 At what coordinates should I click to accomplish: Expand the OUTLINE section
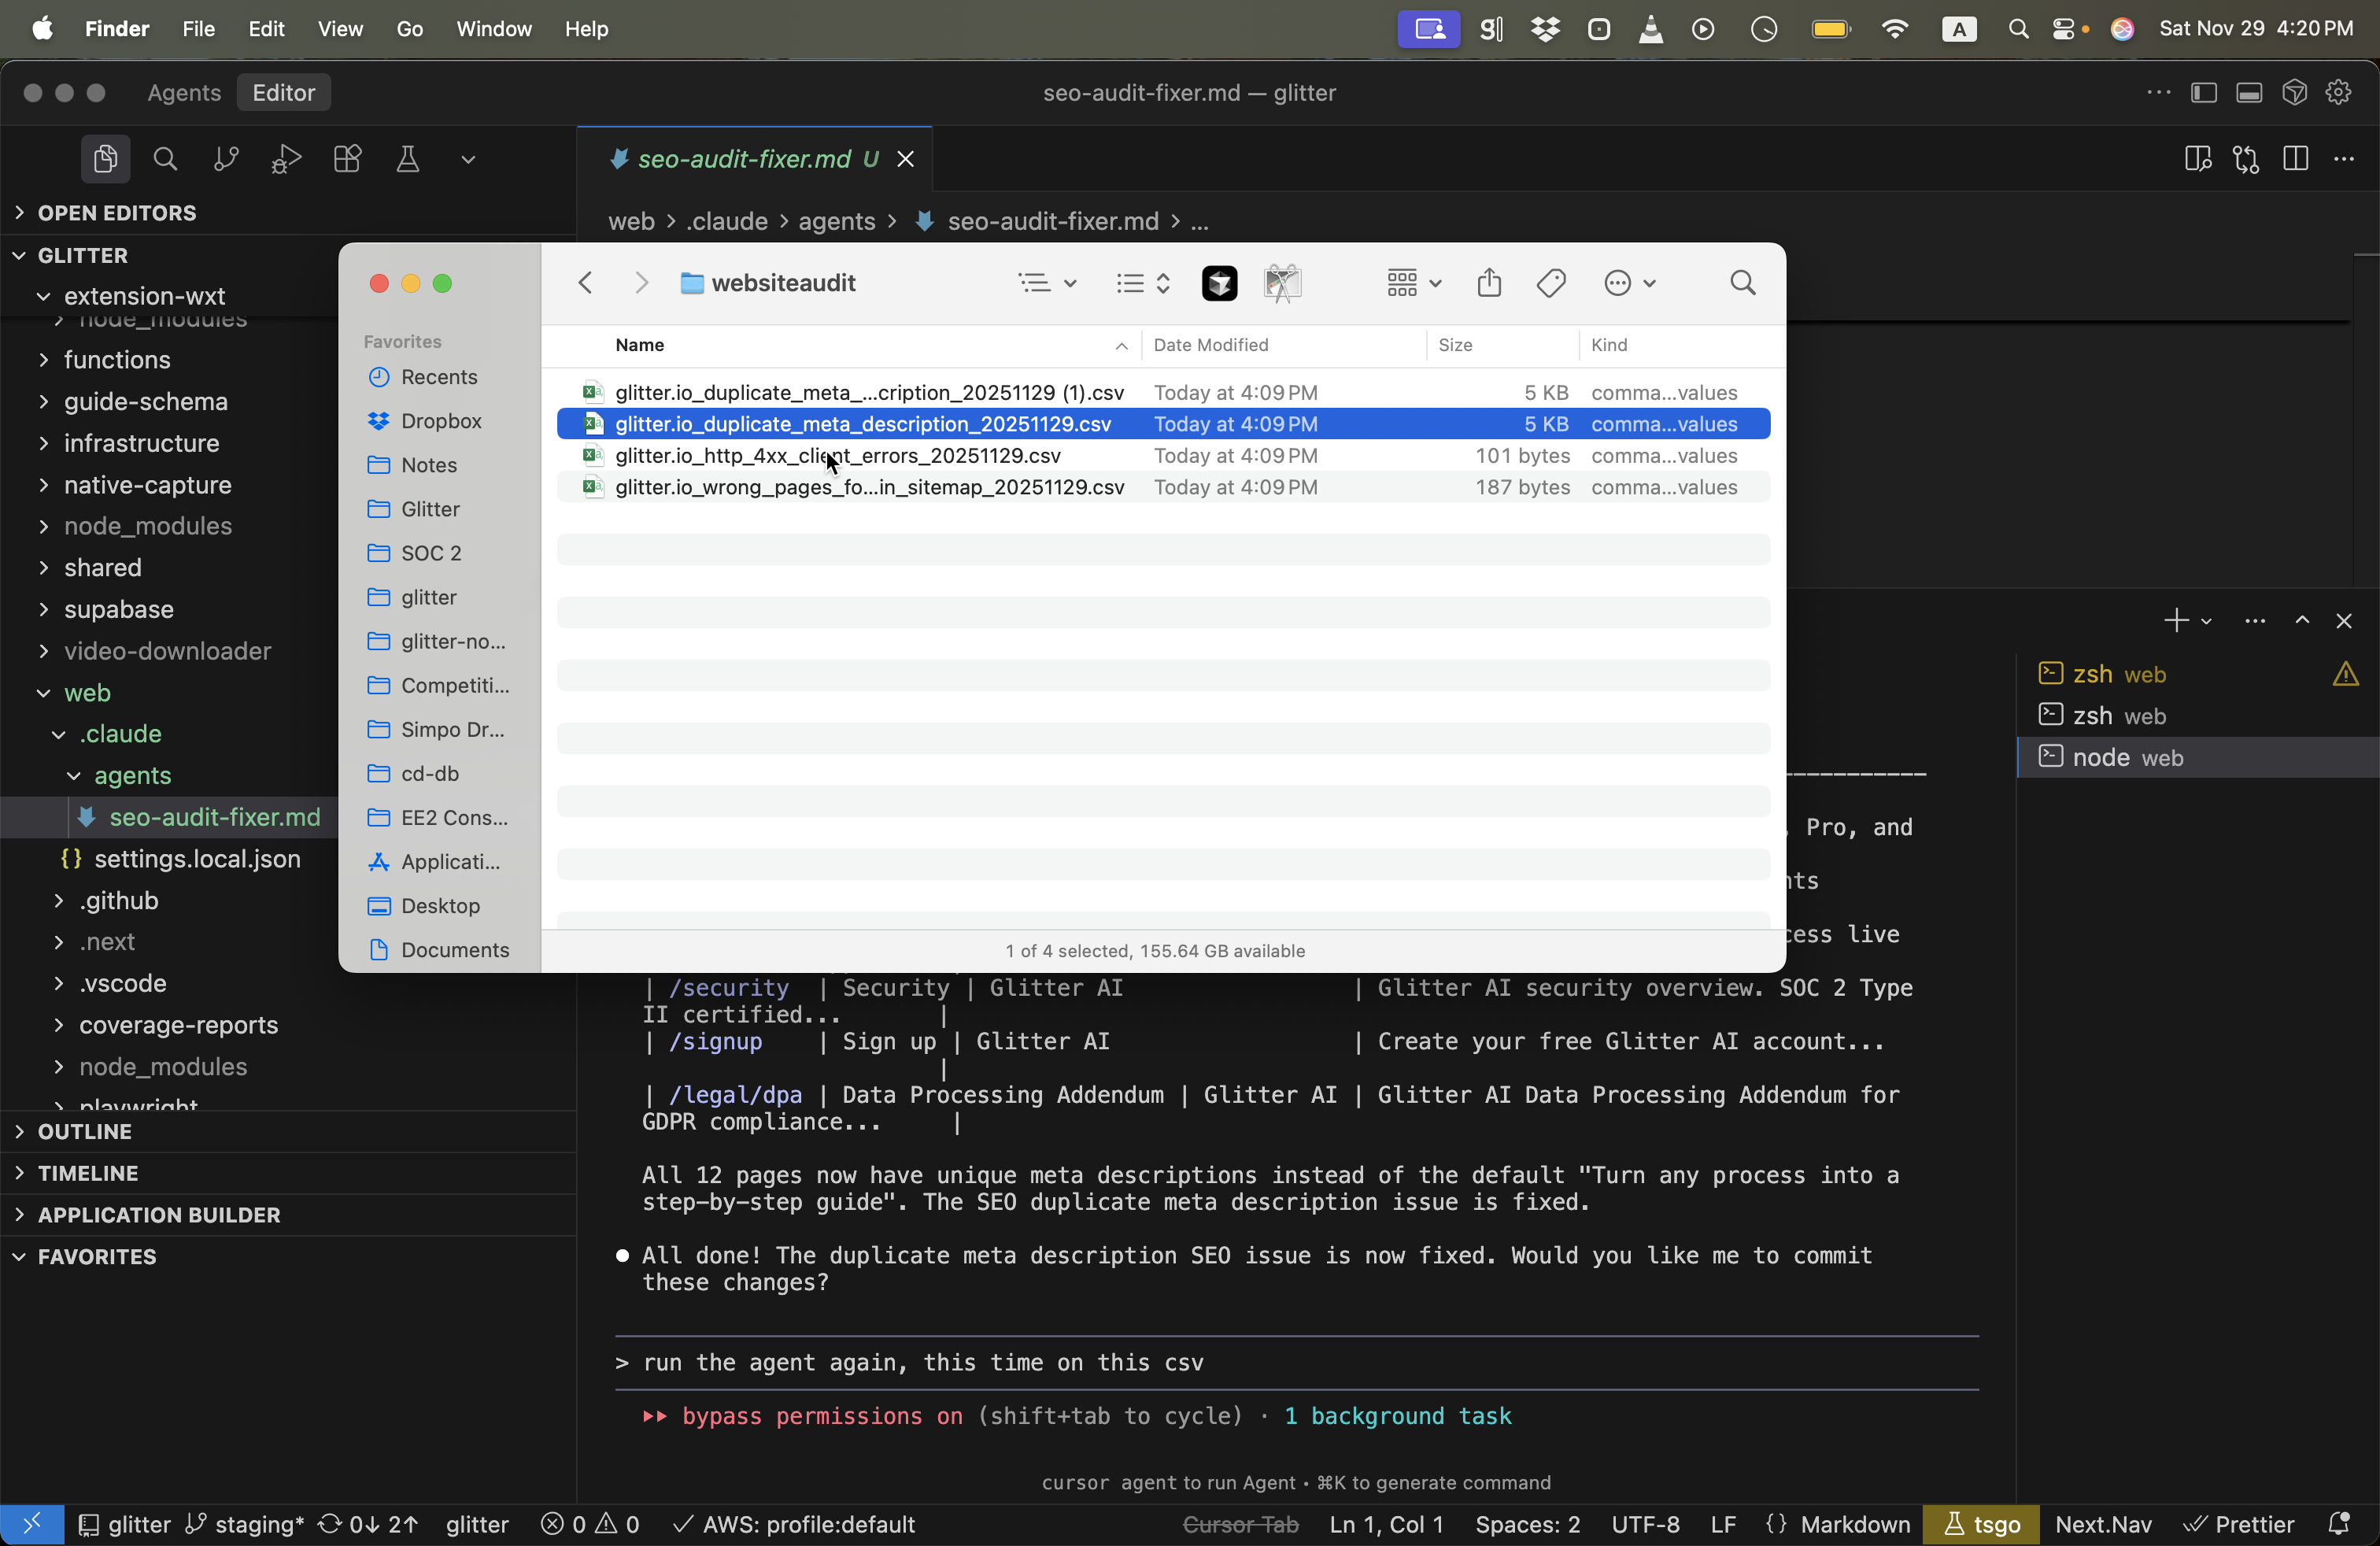[85, 1131]
